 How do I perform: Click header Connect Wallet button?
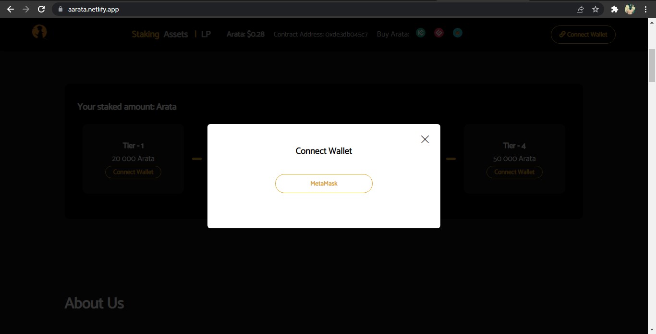tap(583, 35)
